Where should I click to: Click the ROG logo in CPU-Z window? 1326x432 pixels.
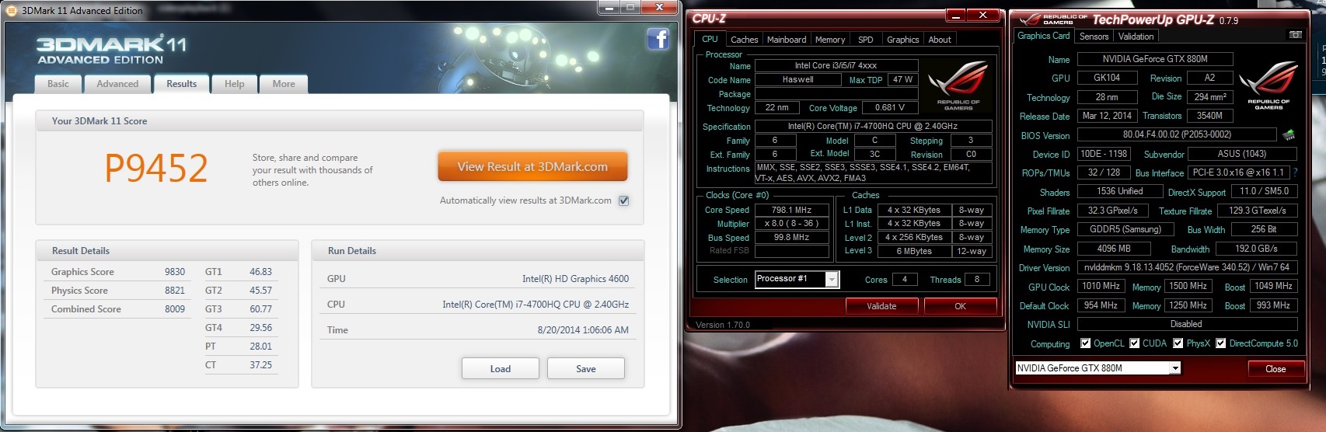pos(958,85)
